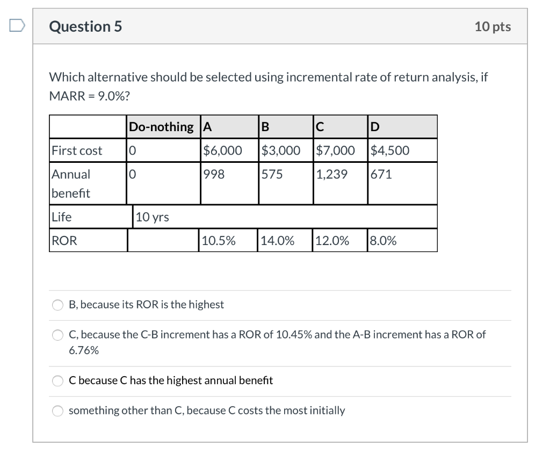Viewport: 550px width, 460px height.
Task: Click the Question 5 header
Action: 85,26
